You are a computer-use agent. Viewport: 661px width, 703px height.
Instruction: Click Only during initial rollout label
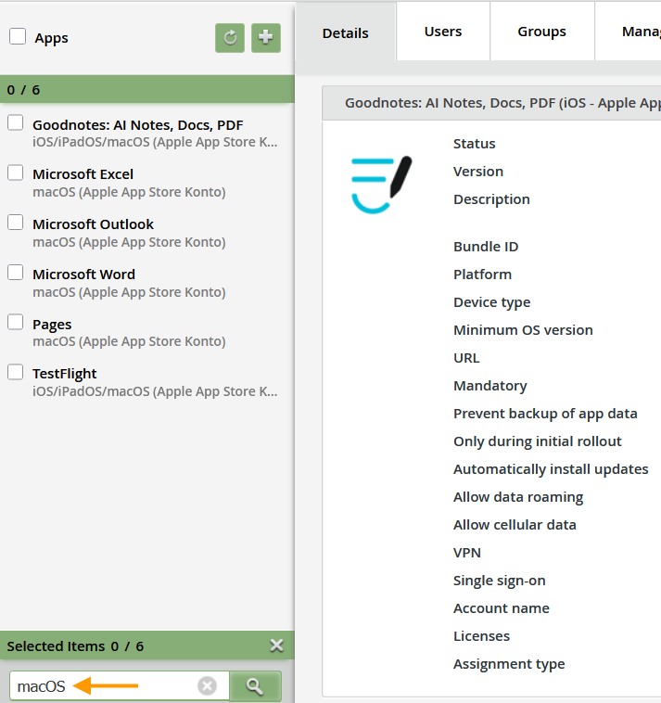click(x=538, y=441)
